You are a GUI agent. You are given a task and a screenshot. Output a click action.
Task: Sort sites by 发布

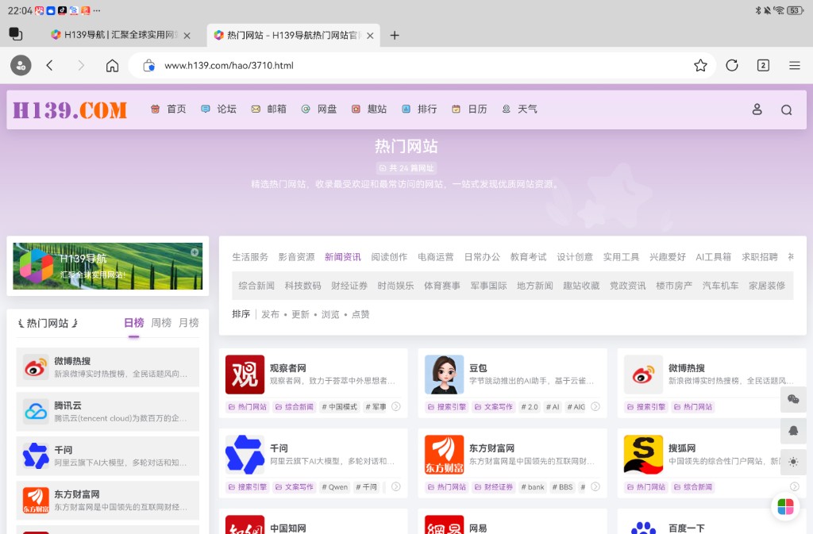[x=270, y=314]
